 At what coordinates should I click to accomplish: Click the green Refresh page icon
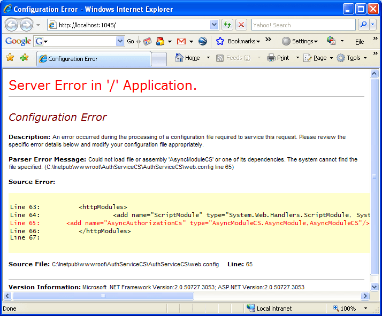click(x=227, y=25)
